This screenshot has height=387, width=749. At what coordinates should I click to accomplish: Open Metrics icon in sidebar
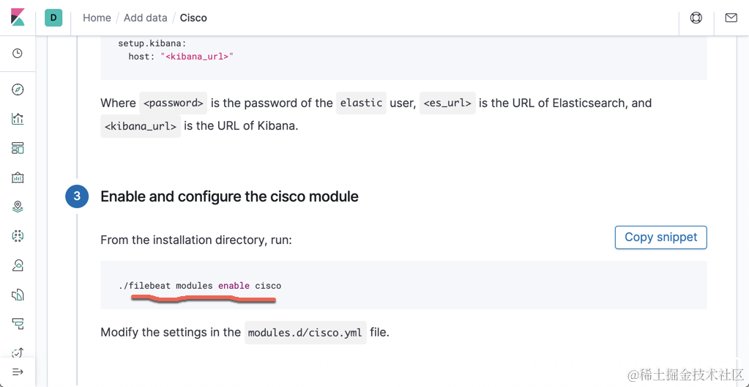point(18,265)
